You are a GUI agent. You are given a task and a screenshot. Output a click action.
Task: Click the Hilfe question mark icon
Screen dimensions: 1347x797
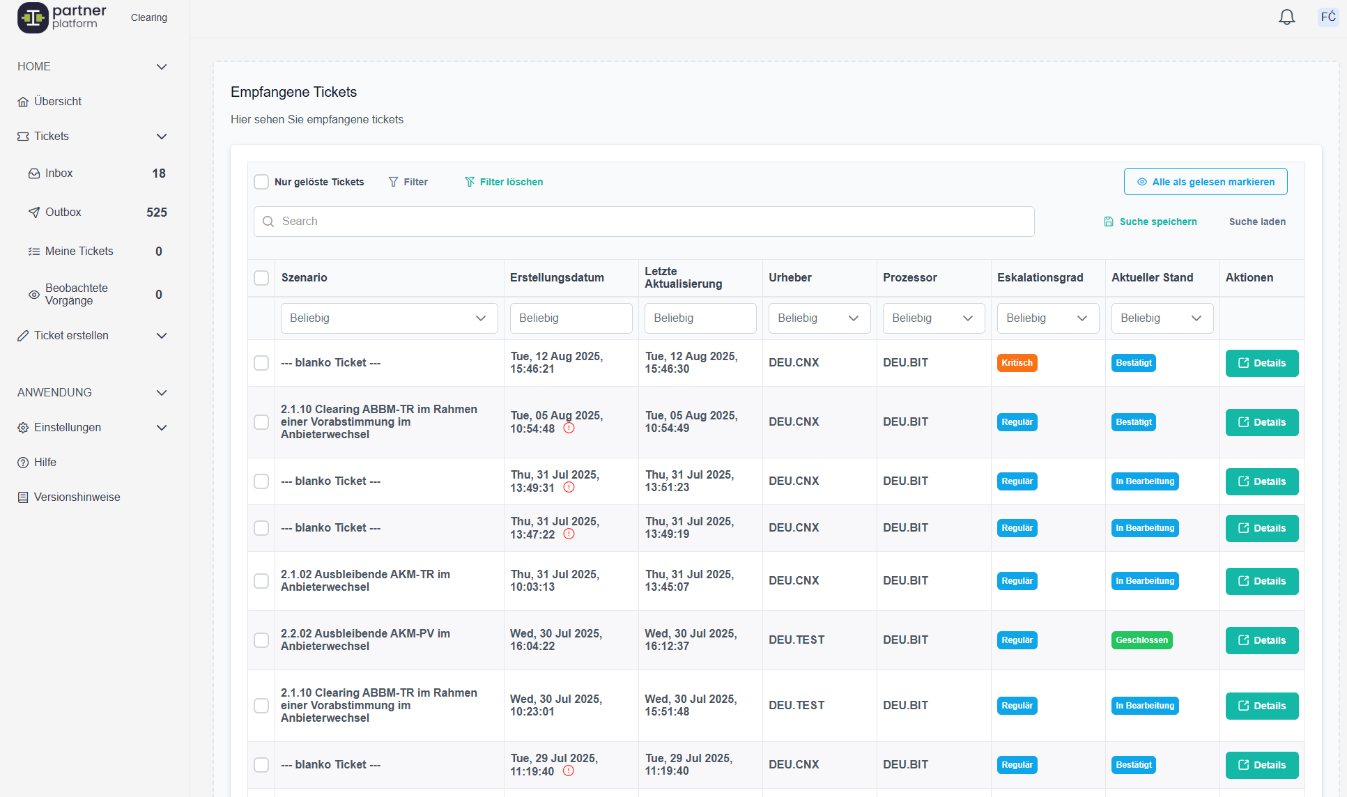pyautogui.click(x=23, y=463)
